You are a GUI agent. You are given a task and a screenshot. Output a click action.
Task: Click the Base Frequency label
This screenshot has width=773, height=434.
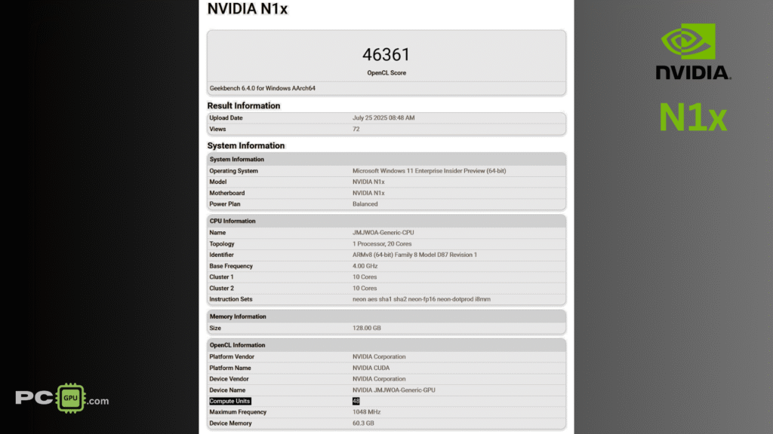point(231,266)
